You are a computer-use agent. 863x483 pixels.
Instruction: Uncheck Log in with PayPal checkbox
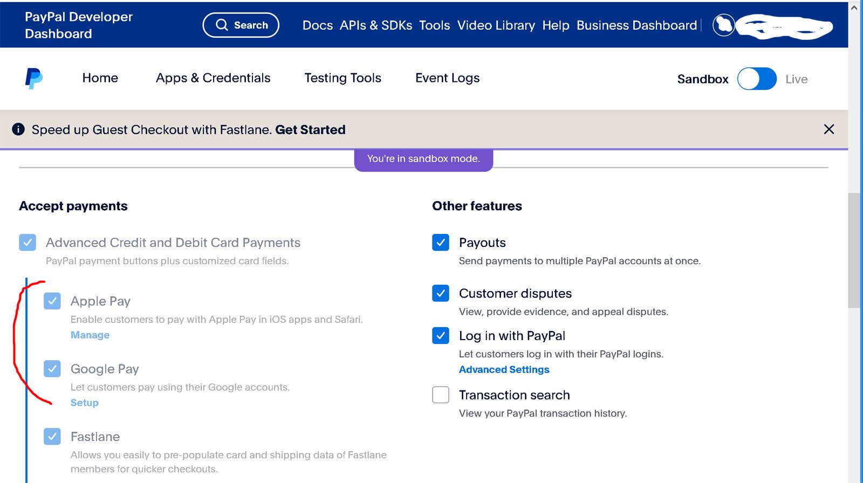441,336
